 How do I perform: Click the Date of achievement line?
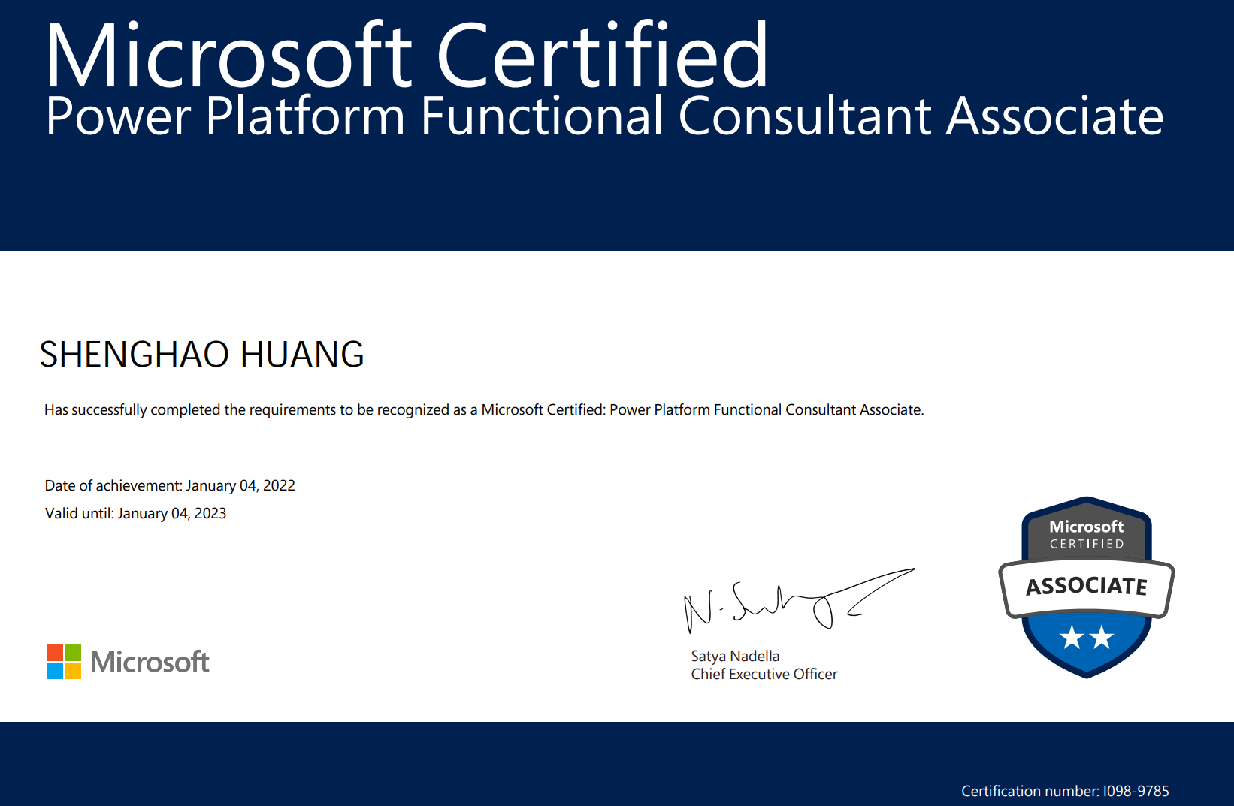170,485
